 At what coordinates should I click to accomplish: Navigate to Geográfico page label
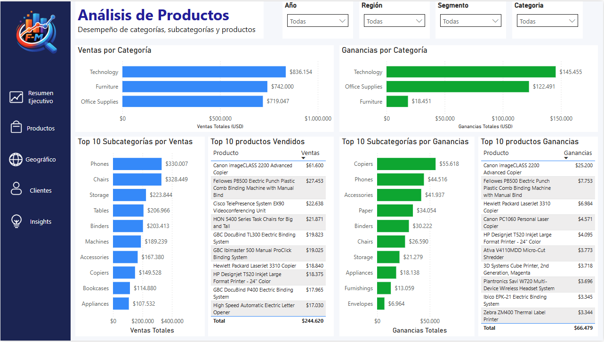41,159
